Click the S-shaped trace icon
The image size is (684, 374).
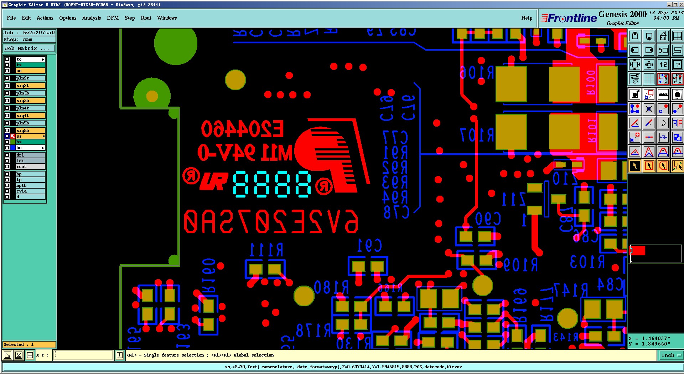click(677, 50)
